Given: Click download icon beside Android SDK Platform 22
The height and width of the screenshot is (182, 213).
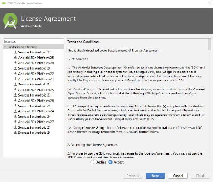Looking at the screenshot, I should click(15, 74).
